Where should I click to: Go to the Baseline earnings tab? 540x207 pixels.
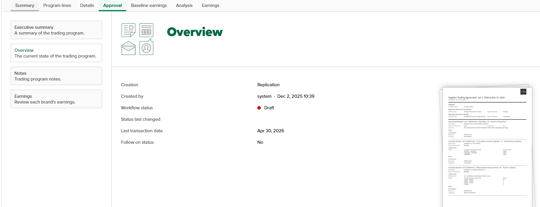click(x=149, y=5)
